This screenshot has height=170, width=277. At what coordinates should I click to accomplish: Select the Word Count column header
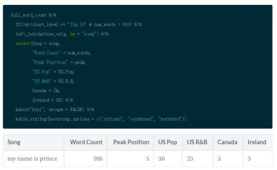86,142
